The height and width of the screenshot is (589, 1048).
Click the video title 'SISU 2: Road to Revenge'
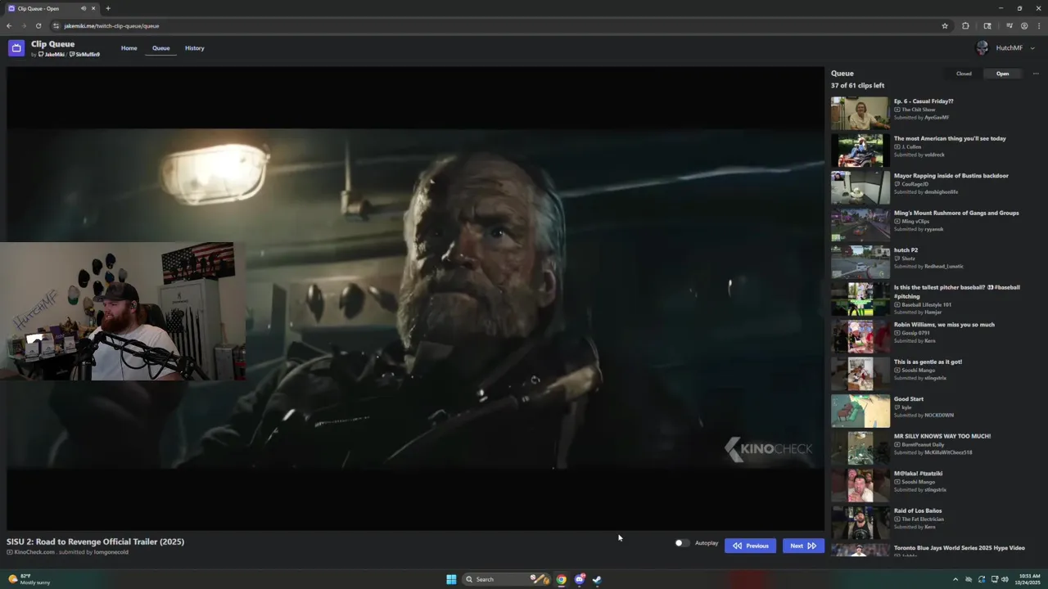(96, 542)
